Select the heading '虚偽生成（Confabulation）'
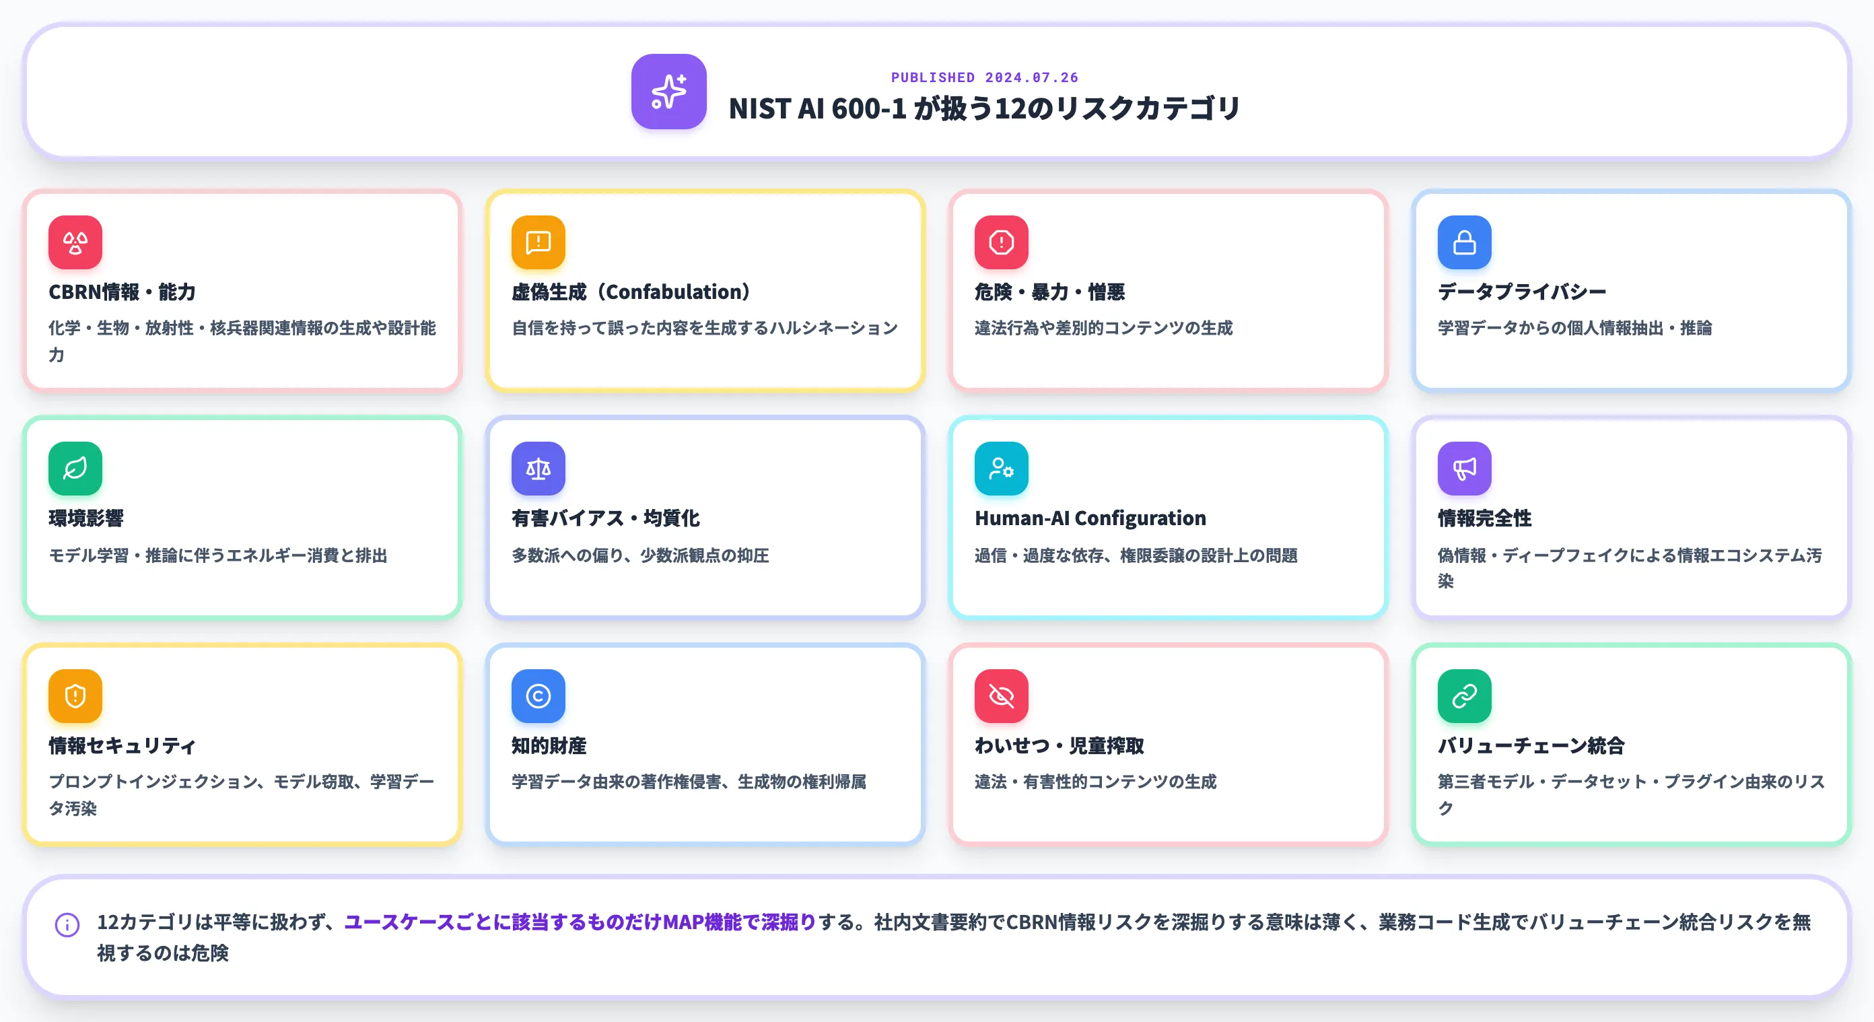Viewport: 1874px width, 1022px height. click(631, 292)
